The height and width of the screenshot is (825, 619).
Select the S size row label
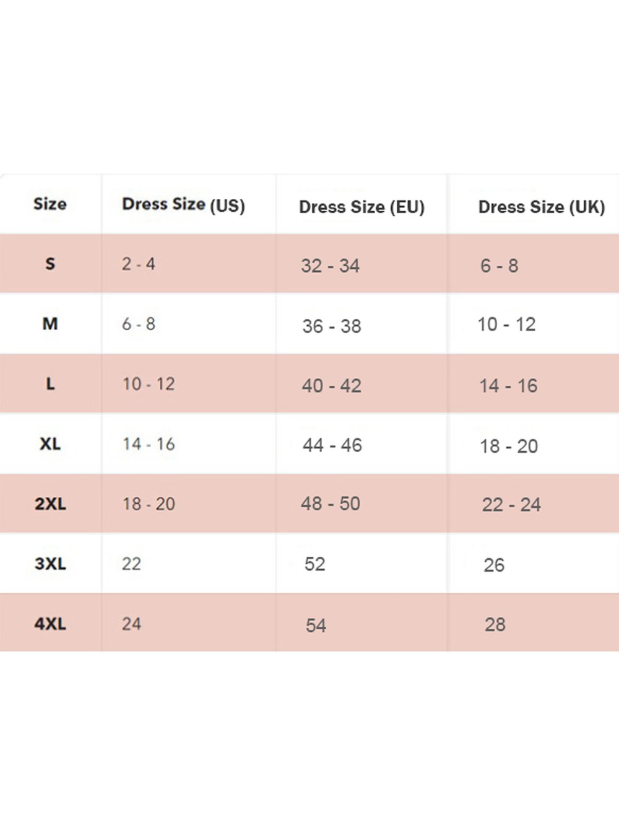[50, 264]
